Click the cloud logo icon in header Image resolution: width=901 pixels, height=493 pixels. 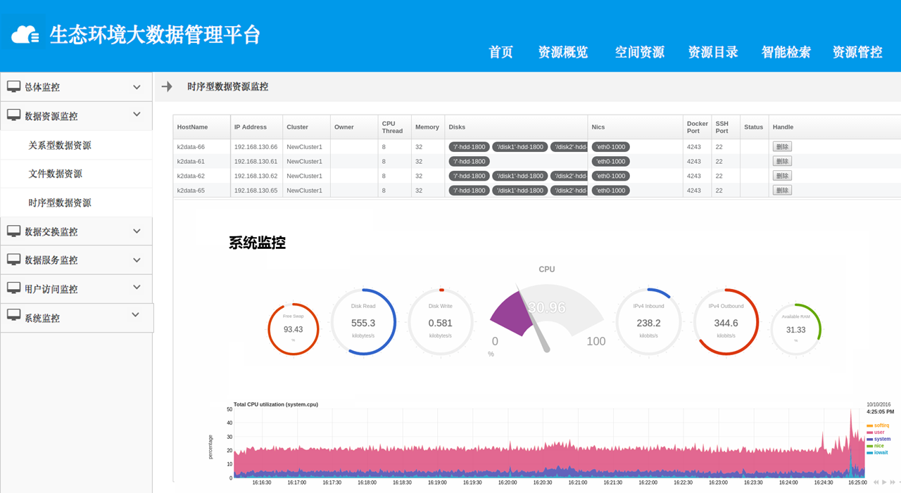[x=25, y=34]
